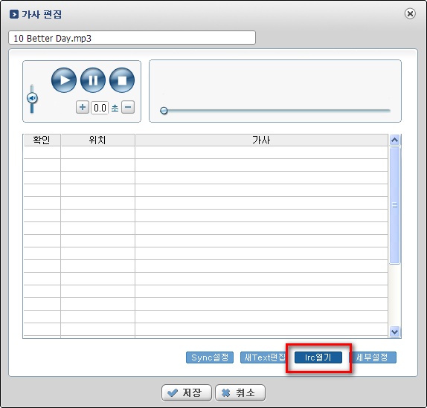Click the plus button to increase seconds
The width and height of the screenshot is (427, 408).
[x=83, y=108]
